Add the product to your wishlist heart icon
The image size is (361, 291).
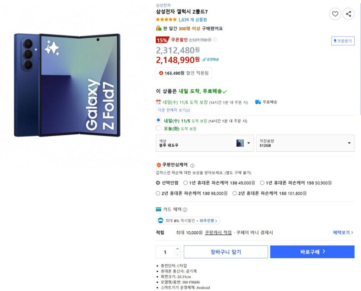[x=335, y=14]
